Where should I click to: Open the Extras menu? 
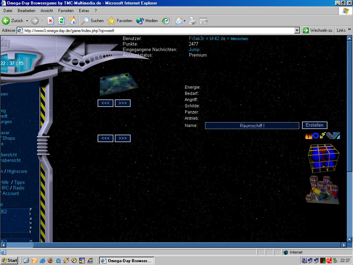(x=84, y=11)
